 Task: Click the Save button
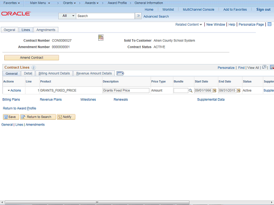point(11,117)
